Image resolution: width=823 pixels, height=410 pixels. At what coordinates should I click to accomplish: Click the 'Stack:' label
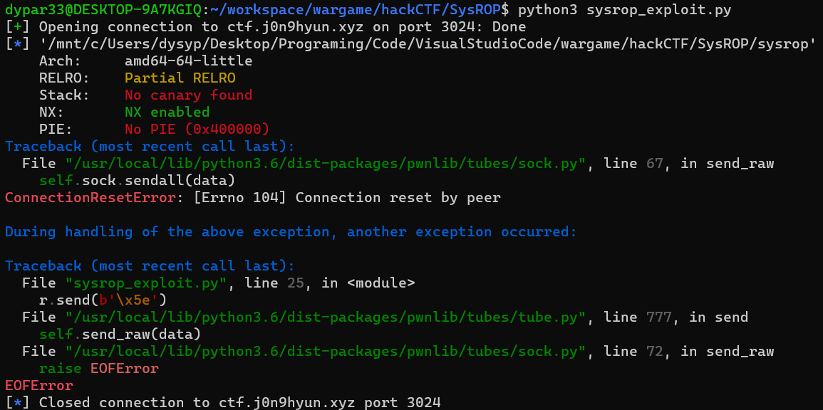tap(65, 95)
